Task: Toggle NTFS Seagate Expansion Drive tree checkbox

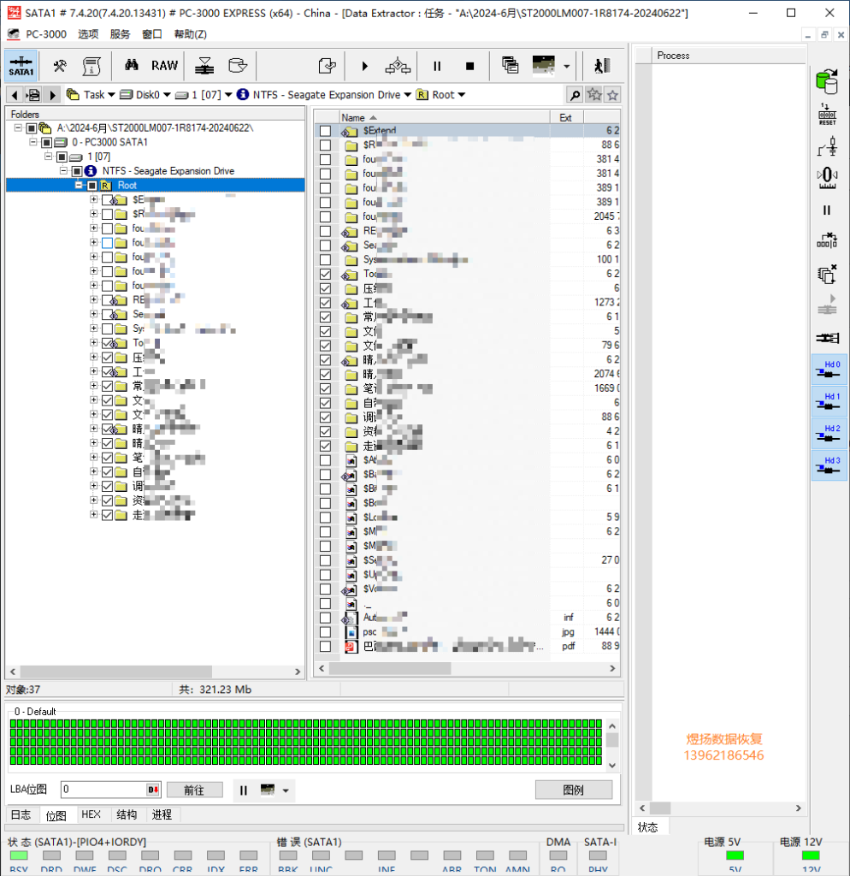Action: point(77,171)
